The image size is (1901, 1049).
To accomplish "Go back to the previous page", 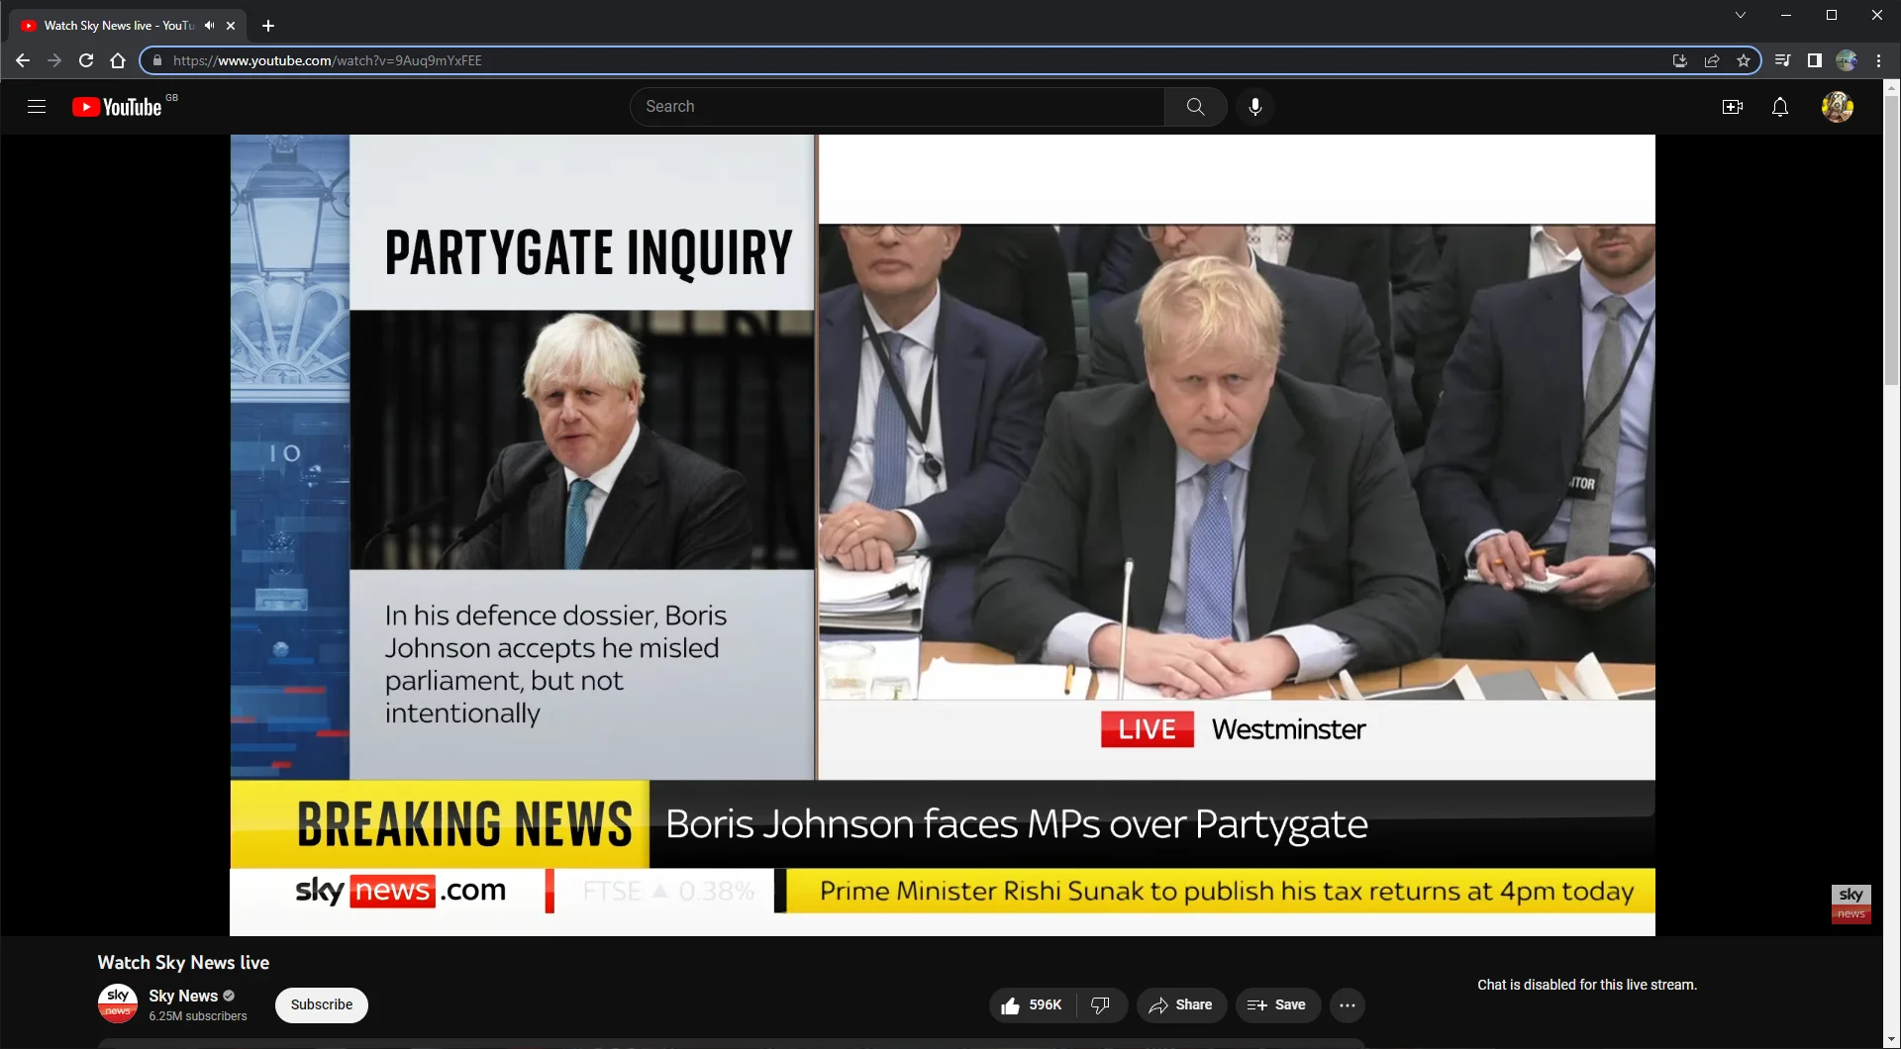I will [x=23, y=60].
